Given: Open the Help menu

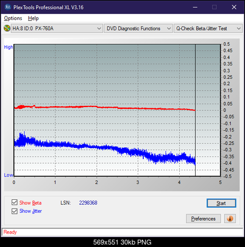Looking at the screenshot, I should pyautogui.click(x=34, y=18).
